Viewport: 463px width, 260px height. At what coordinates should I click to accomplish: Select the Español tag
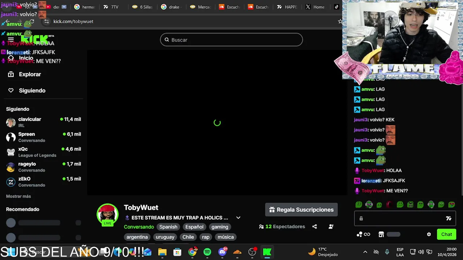(x=194, y=227)
